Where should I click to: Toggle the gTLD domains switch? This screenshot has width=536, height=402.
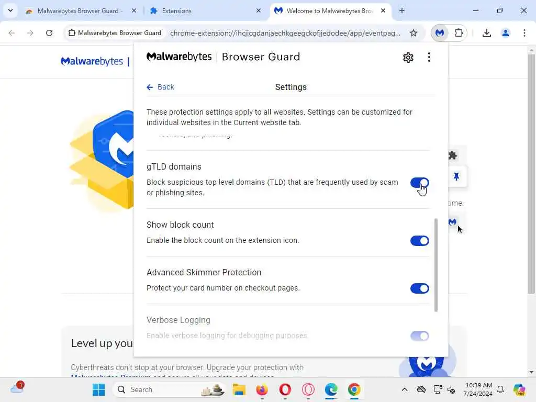pos(419,183)
